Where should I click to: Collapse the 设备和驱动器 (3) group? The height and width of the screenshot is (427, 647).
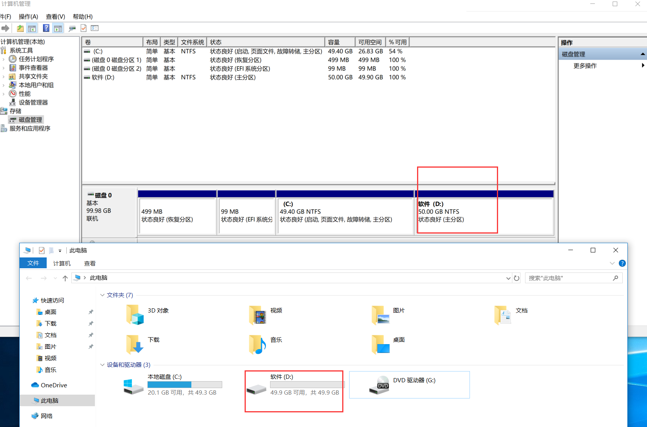102,365
